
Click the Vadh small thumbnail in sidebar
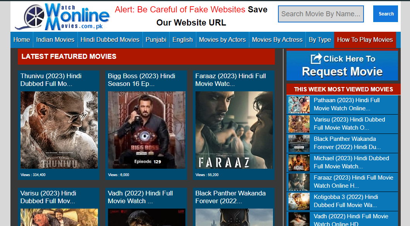pyautogui.click(x=299, y=219)
